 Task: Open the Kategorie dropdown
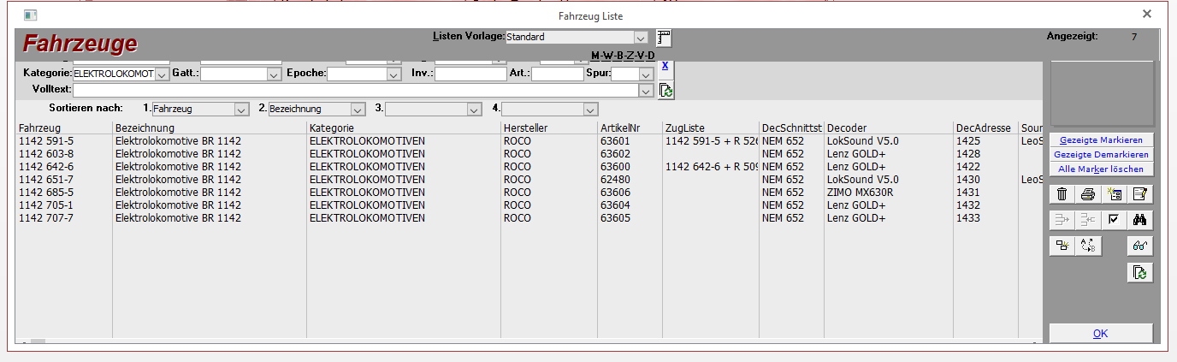163,74
